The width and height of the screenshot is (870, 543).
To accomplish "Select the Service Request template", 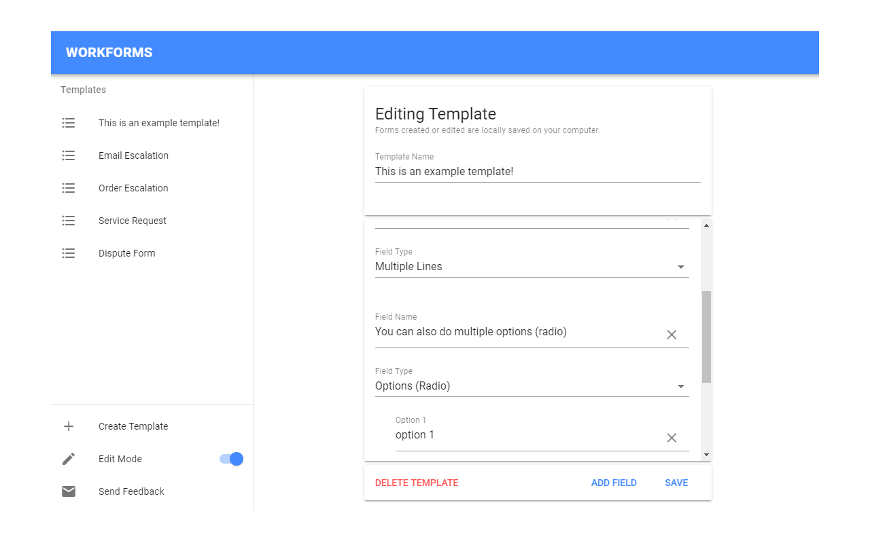I will point(132,221).
